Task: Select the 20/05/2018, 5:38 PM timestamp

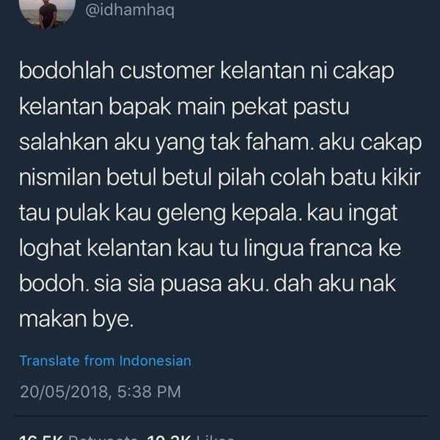Action: click(x=100, y=392)
